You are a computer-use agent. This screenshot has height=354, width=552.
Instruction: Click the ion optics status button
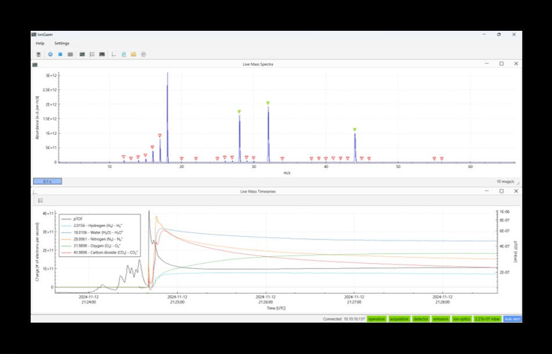461,319
